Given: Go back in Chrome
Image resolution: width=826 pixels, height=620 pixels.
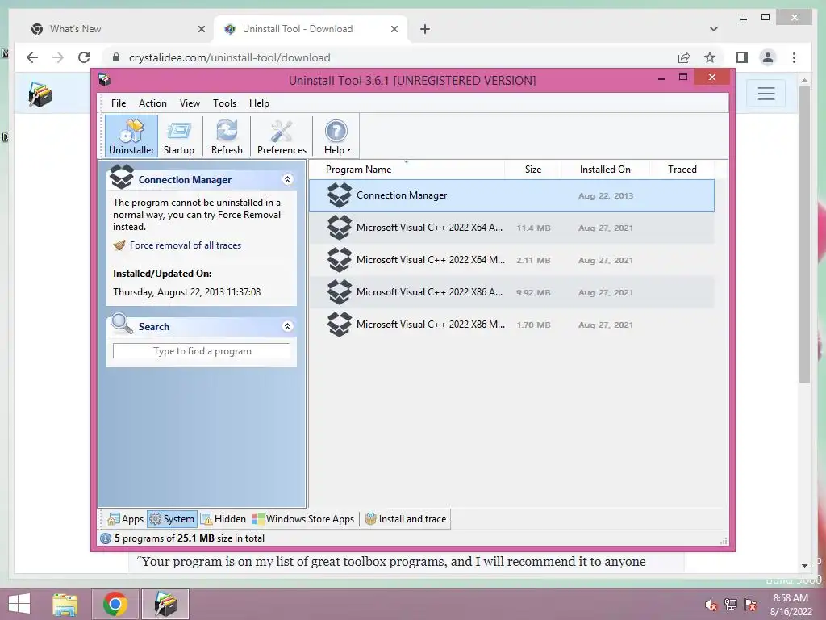Looking at the screenshot, I should click(x=32, y=57).
